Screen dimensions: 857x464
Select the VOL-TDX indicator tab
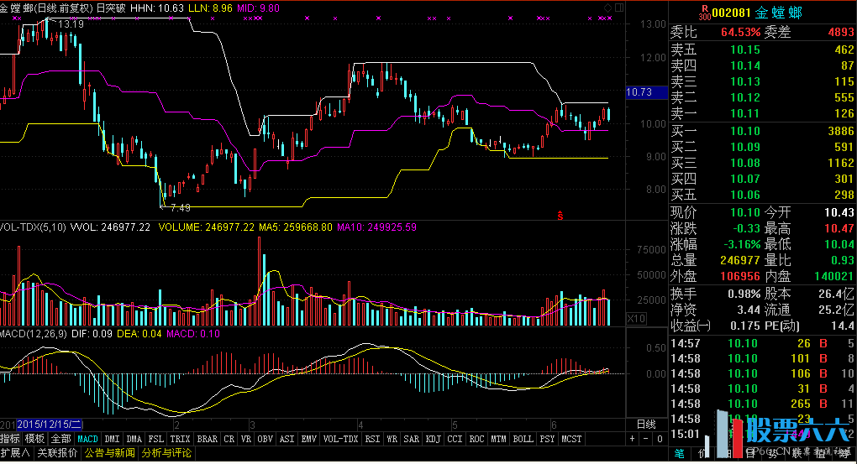tap(341, 439)
